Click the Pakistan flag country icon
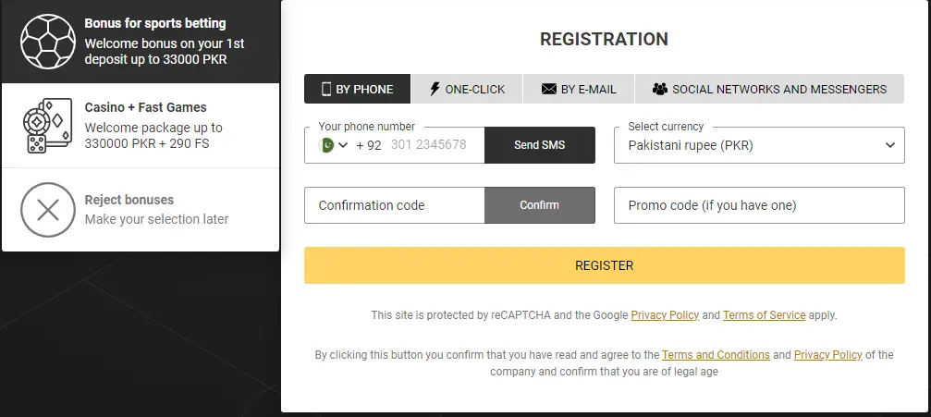931x417 pixels. [326, 145]
